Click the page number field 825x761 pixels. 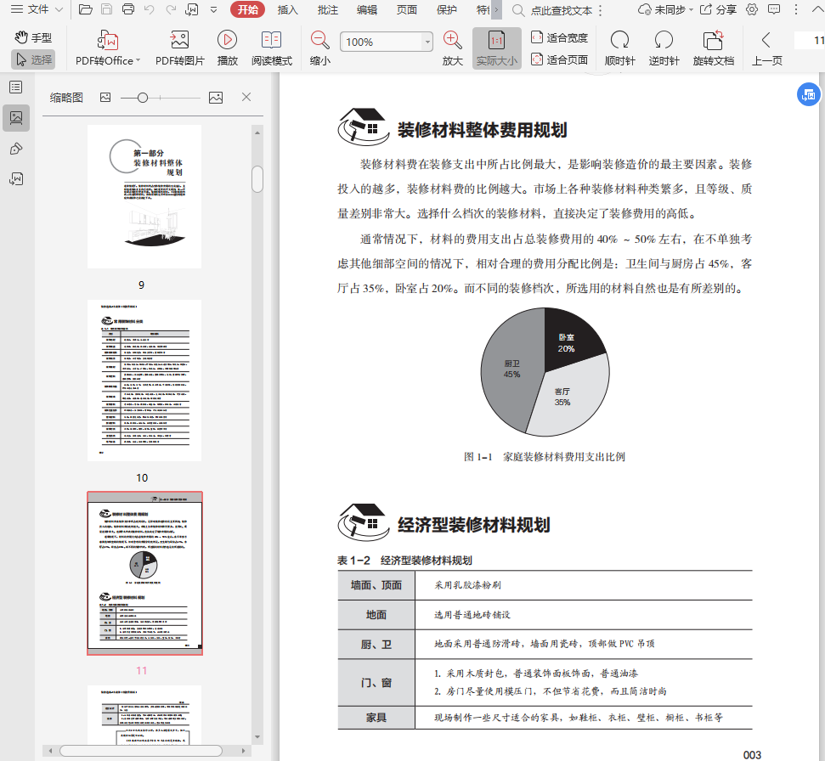pyautogui.click(x=811, y=40)
